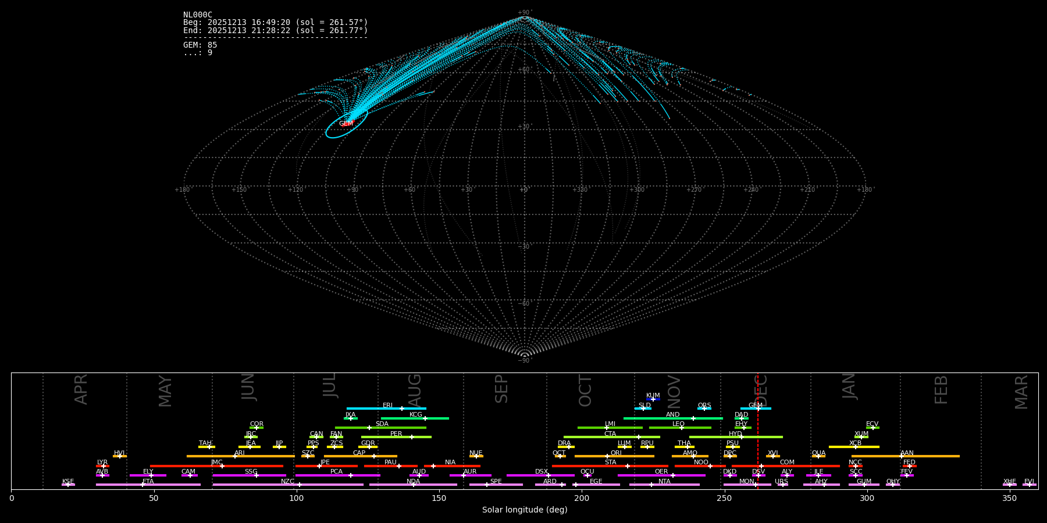This screenshot has height=523, width=1047.
Task: Select the HVI shower label
Action: pos(119,453)
